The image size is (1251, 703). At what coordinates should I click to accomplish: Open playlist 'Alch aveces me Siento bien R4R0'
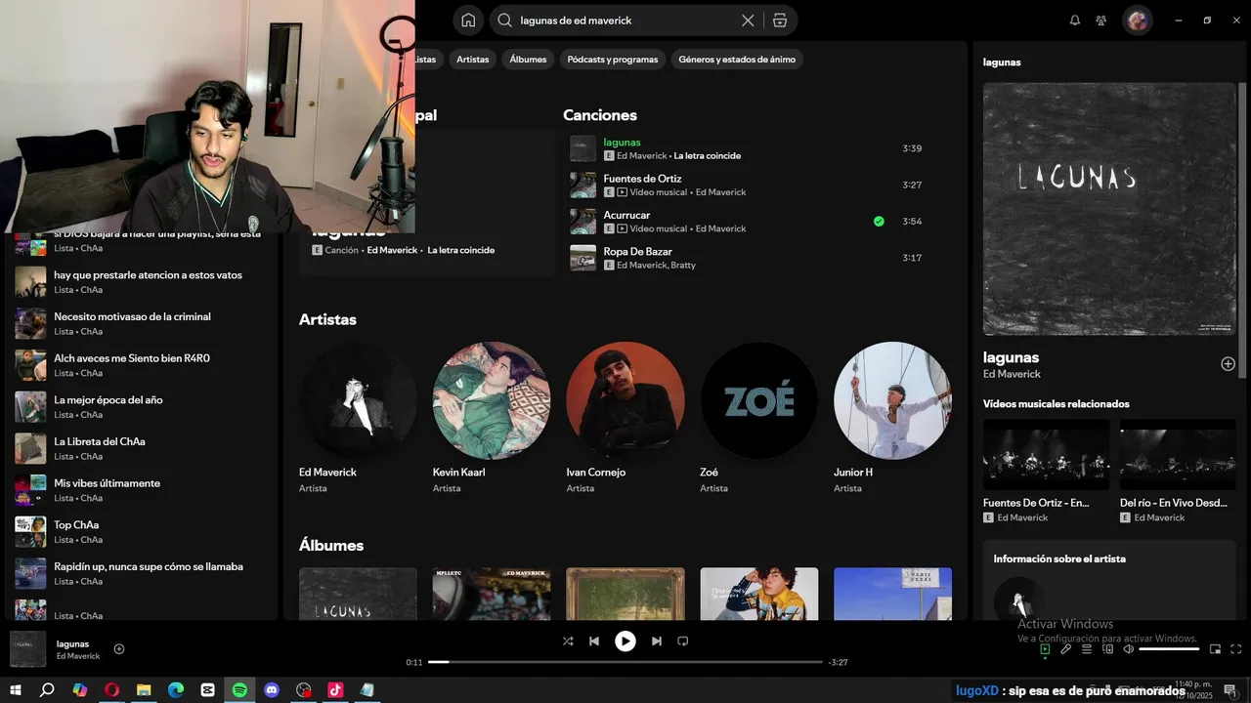(x=142, y=365)
